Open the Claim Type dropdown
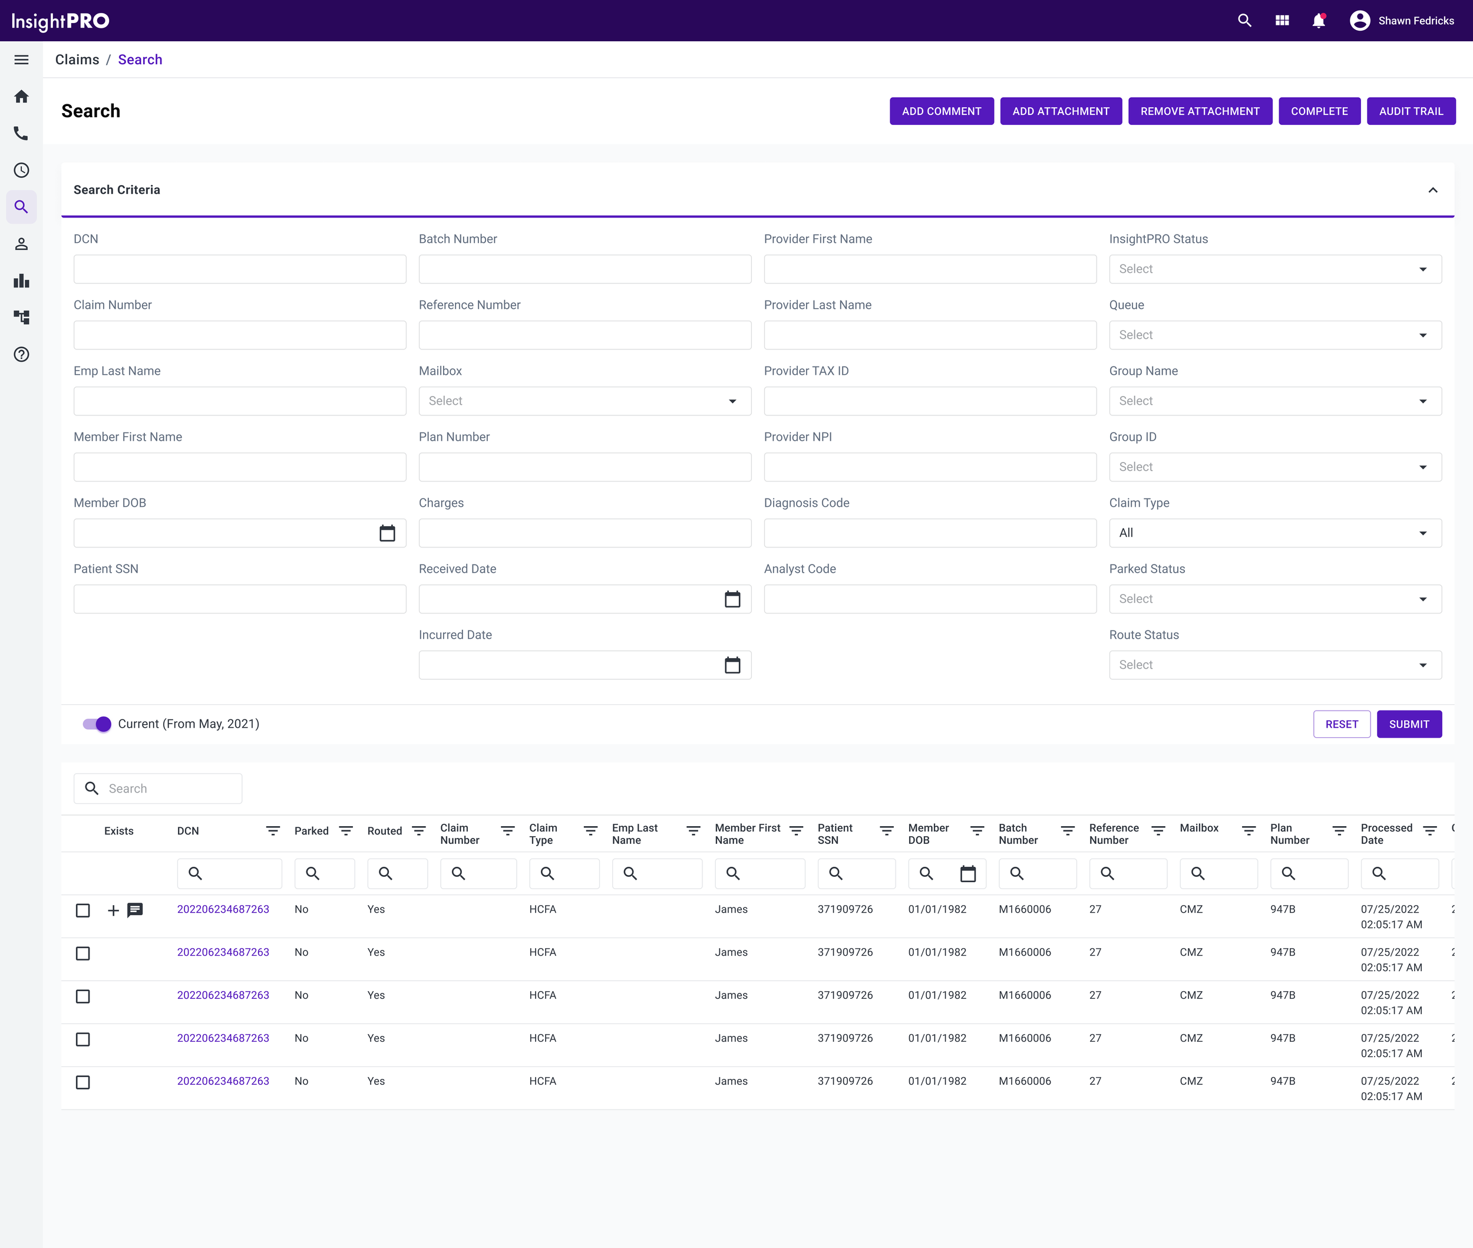 (1275, 533)
